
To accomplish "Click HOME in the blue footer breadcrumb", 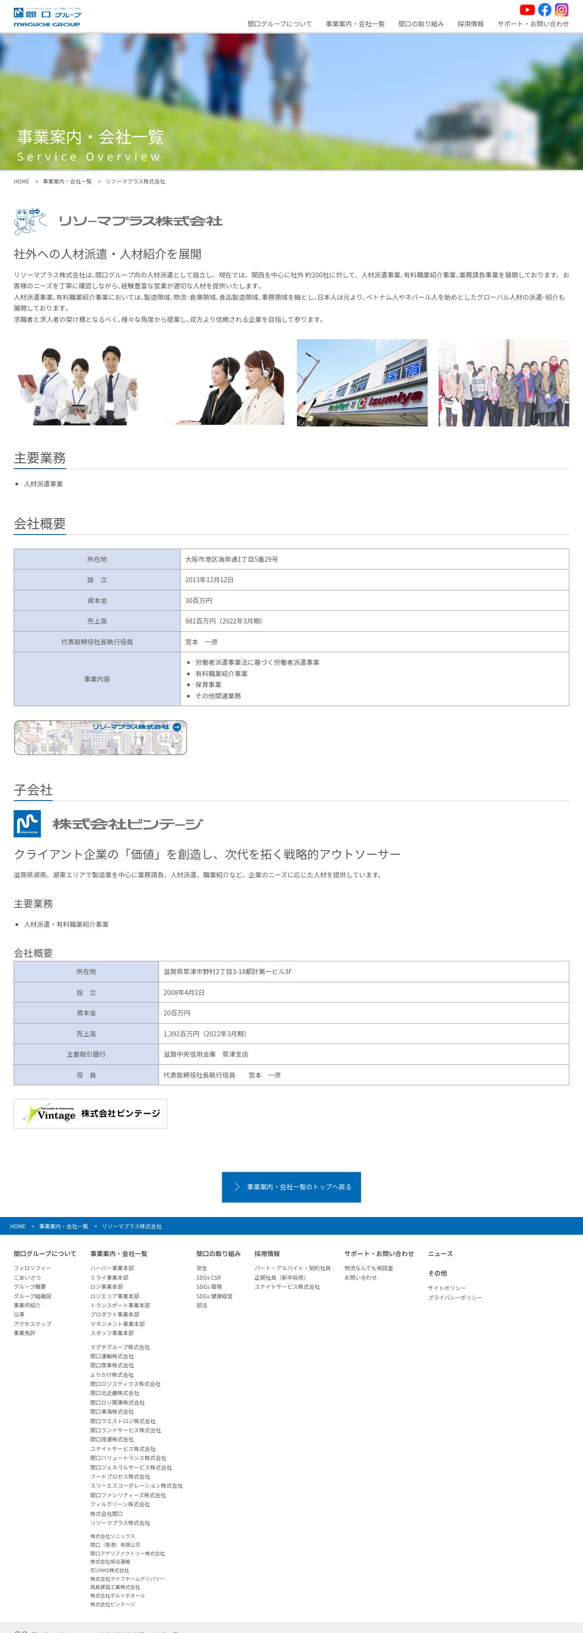I will click(x=18, y=1226).
